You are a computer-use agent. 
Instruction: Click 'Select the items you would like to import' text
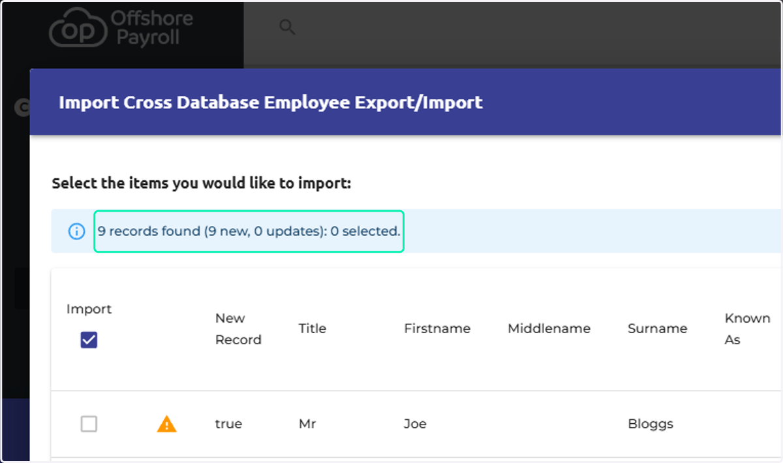202,184
